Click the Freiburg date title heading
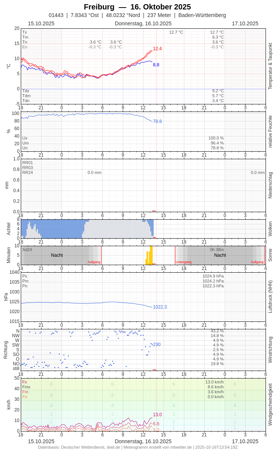The width and height of the screenshot is (275, 450). [137, 7]
